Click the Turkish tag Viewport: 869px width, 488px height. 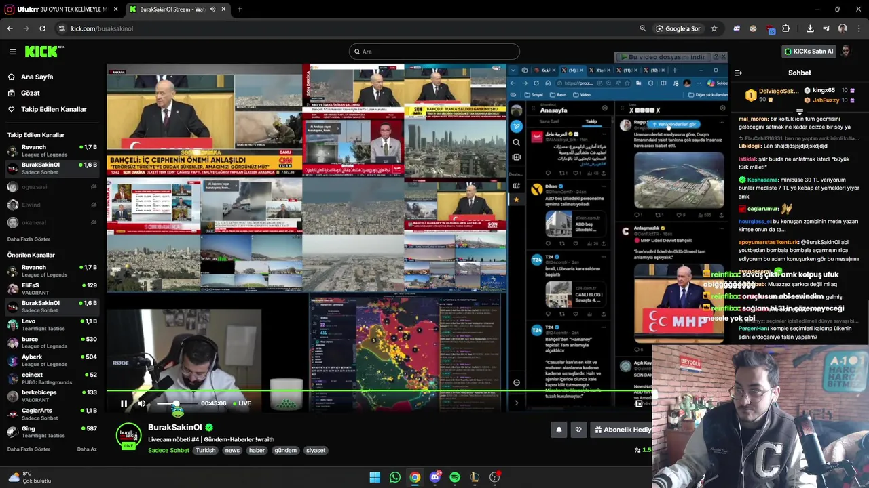coord(206,450)
